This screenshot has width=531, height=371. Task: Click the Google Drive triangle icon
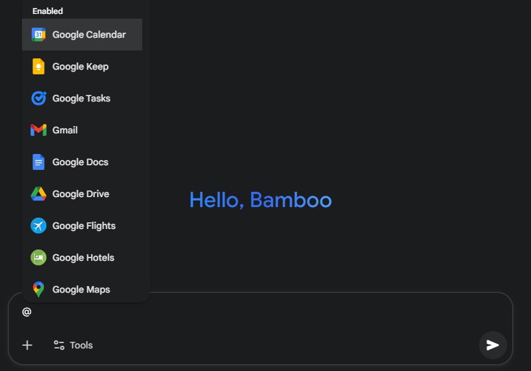pyautogui.click(x=39, y=194)
